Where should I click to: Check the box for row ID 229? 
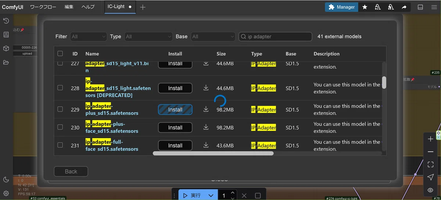click(60, 109)
